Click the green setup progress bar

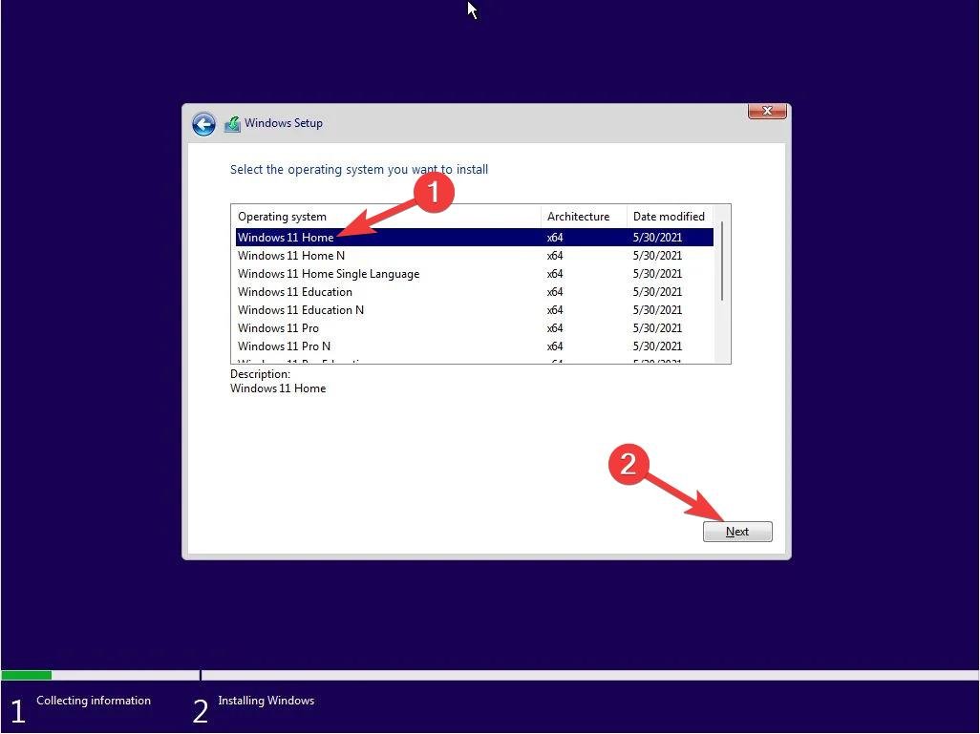pyautogui.click(x=26, y=675)
